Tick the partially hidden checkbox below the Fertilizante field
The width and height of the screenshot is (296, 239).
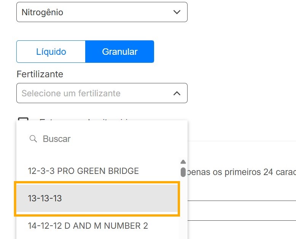pos(24,121)
